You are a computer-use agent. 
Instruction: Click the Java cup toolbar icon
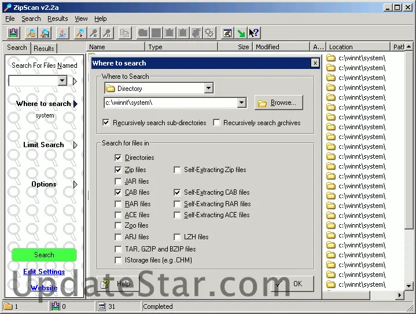[x=62, y=33]
